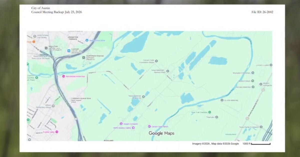Select the HOPE Outdoor Gallery purple pin
300x157 pixels.
point(133,128)
